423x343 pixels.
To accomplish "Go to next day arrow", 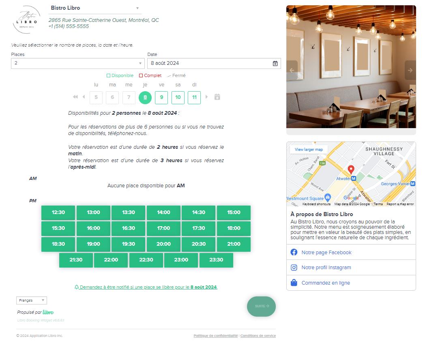I will point(207,97).
